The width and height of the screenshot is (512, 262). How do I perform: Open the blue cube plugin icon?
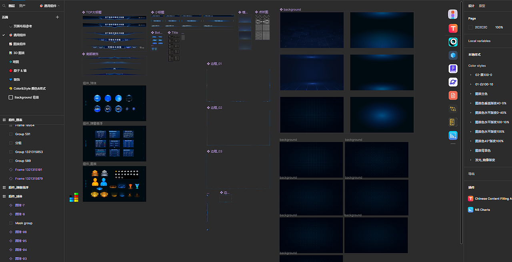[x=453, y=55]
